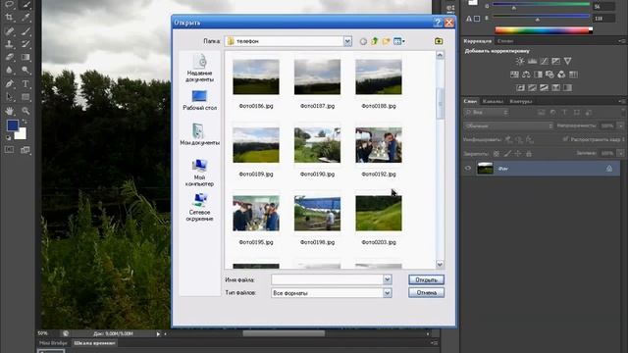Go to Мой компьютер in places bar
628x353 pixels.
point(199,173)
